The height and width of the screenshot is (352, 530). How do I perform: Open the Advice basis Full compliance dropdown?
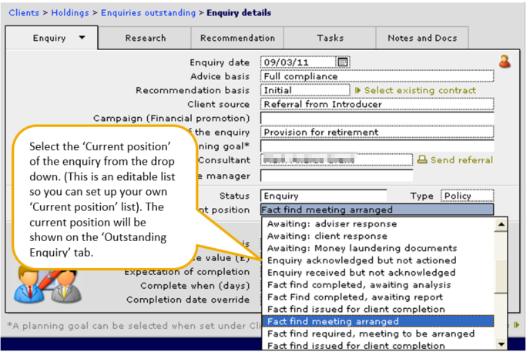click(x=377, y=76)
